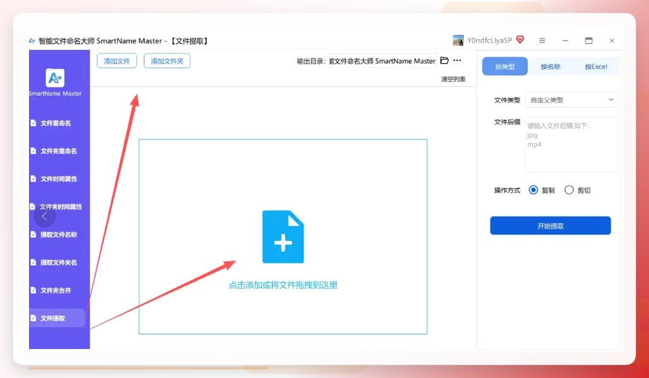Select the 剪切 radio button
The height and width of the screenshot is (378, 649).
569,190
